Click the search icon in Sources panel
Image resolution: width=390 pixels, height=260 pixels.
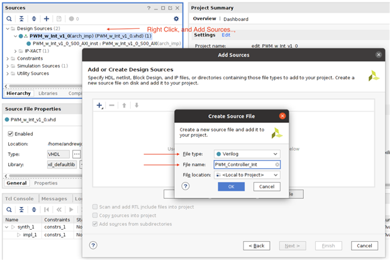tap(9, 19)
